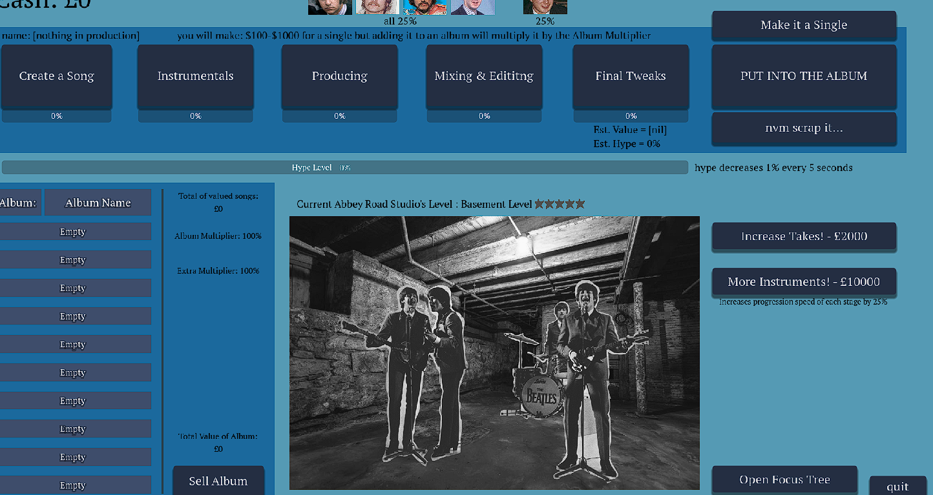933x495 pixels.
Task: Click the studio level star rating
Action: click(x=560, y=204)
